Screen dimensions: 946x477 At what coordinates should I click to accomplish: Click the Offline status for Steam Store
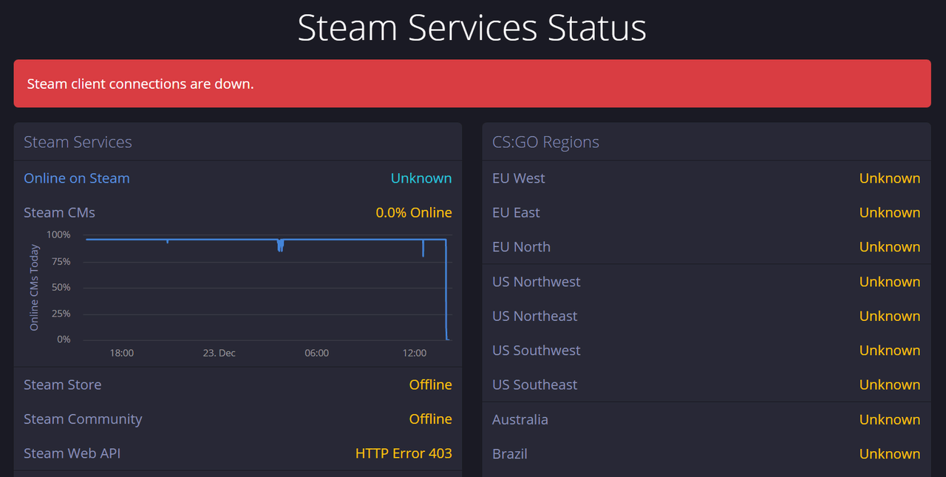tap(431, 385)
